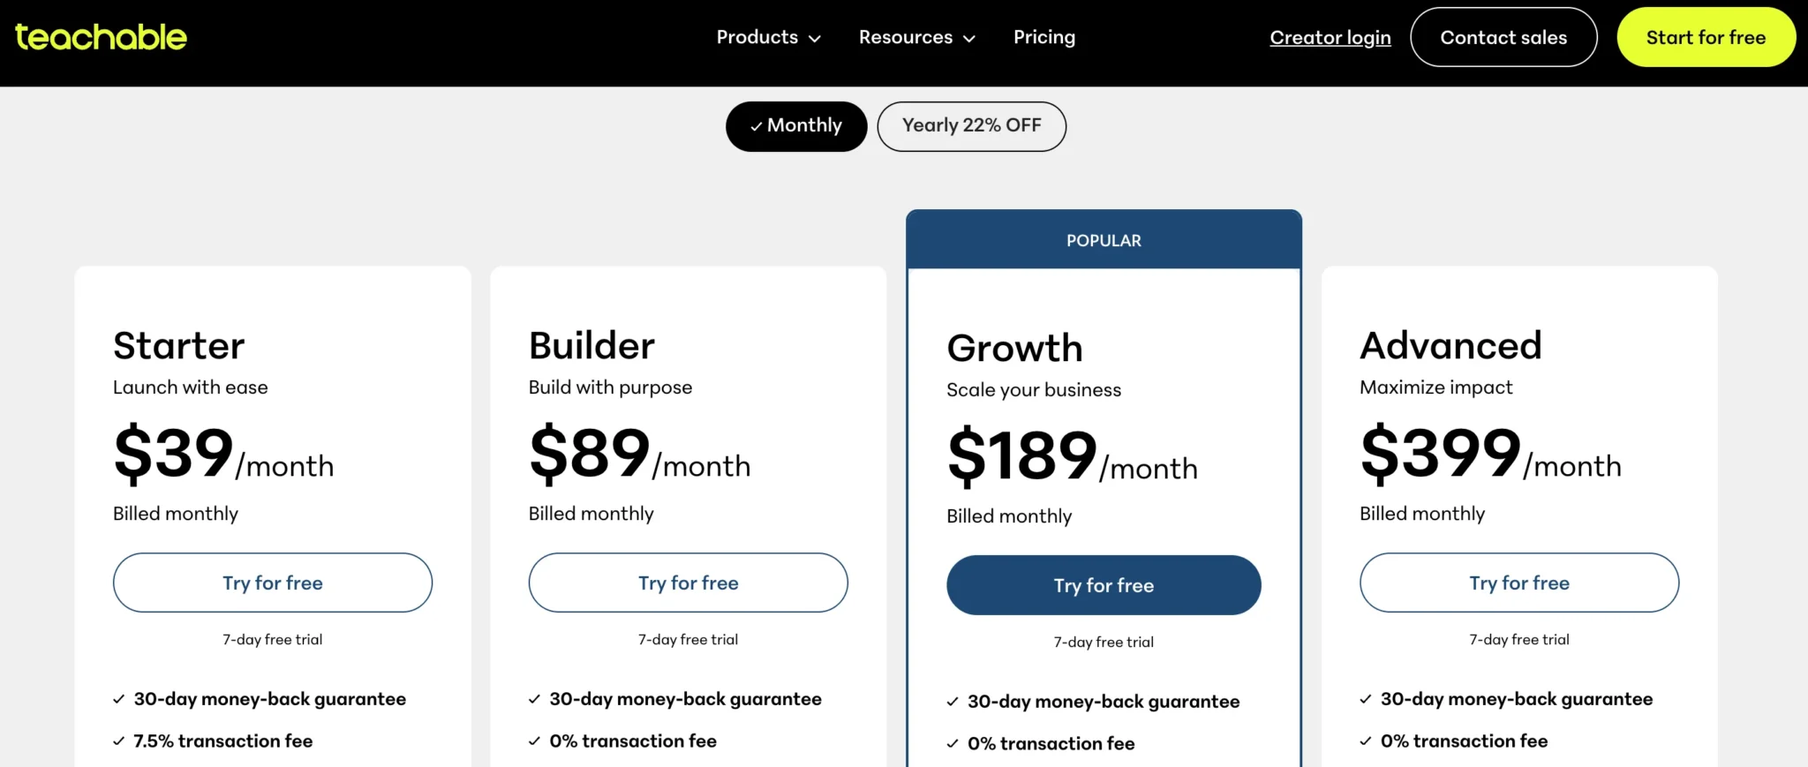Image resolution: width=1808 pixels, height=767 pixels.
Task: Switch to Yearly 22% OFF billing
Action: tap(971, 126)
